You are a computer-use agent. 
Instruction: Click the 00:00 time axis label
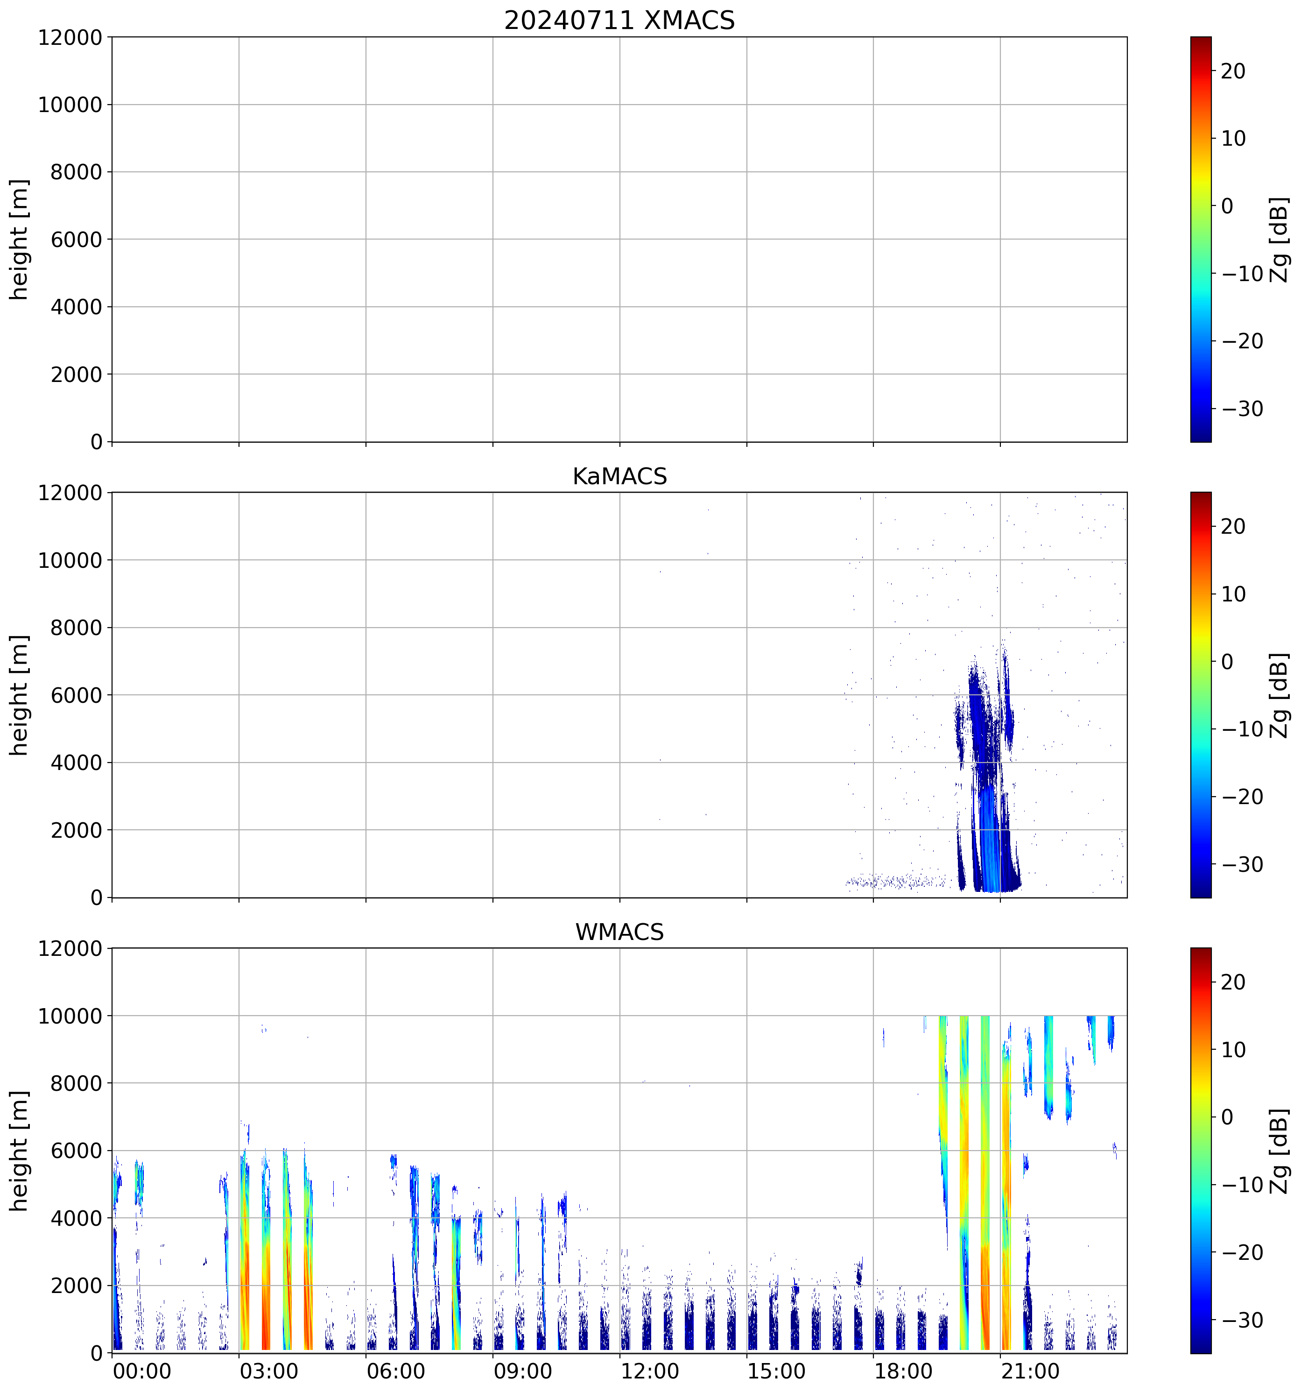[x=142, y=1371]
